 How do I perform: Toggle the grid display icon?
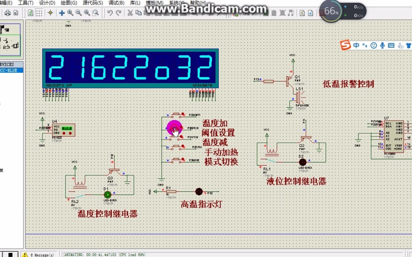39,13
